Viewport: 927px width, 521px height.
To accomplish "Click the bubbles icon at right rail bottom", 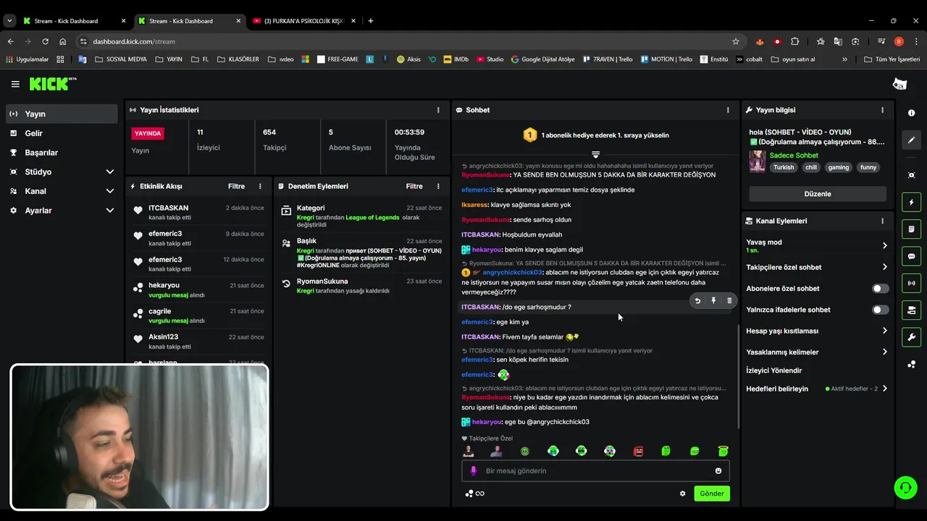I will click(911, 364).
